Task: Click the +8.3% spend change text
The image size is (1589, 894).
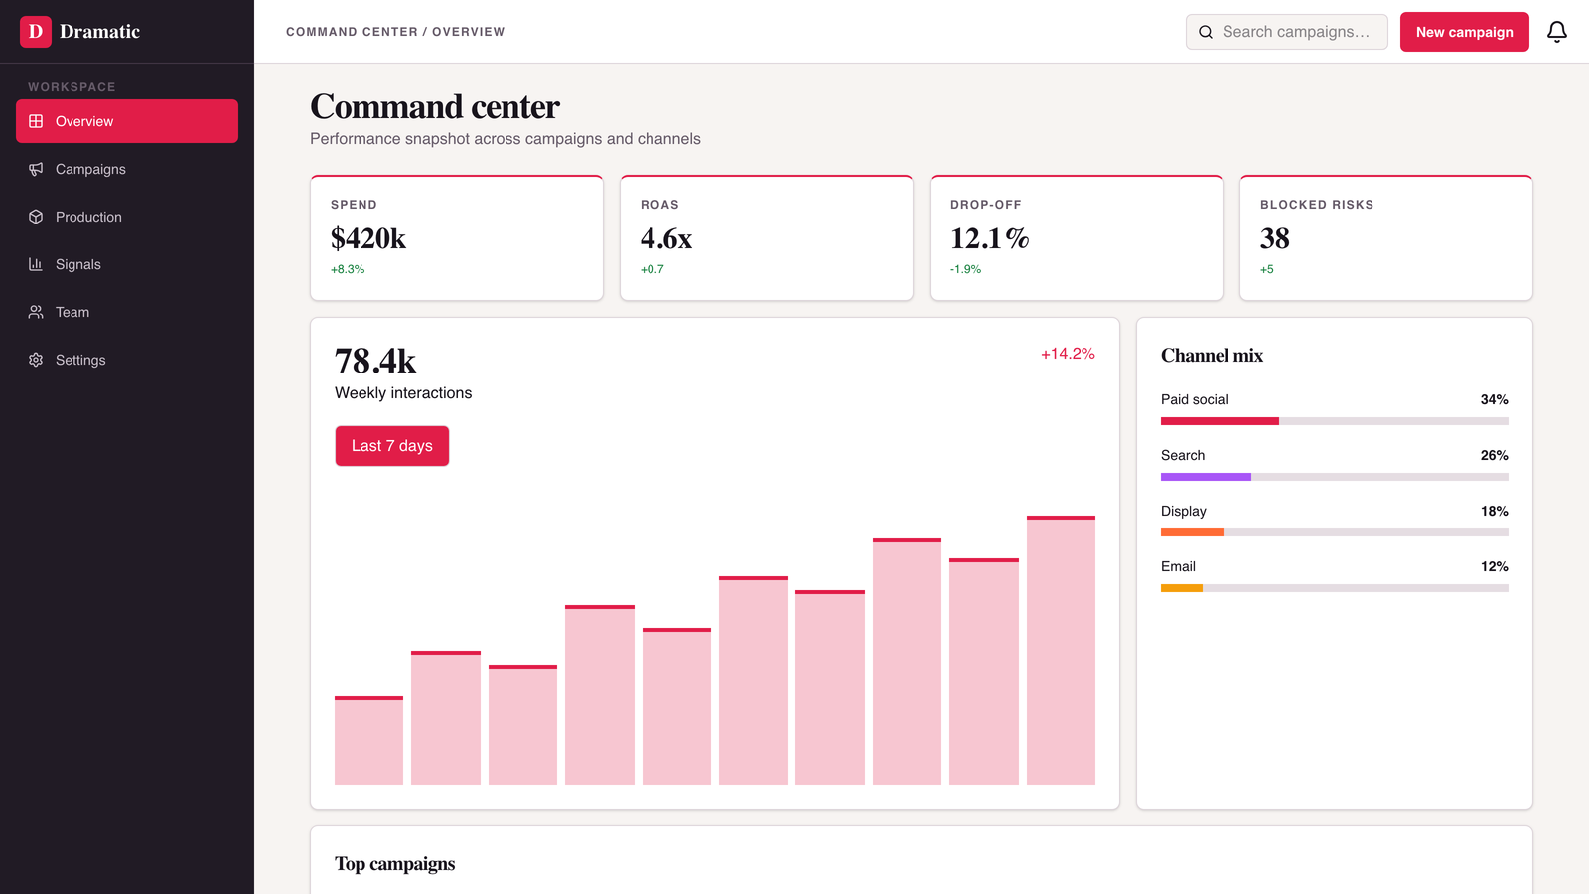Action: [348, 269]
